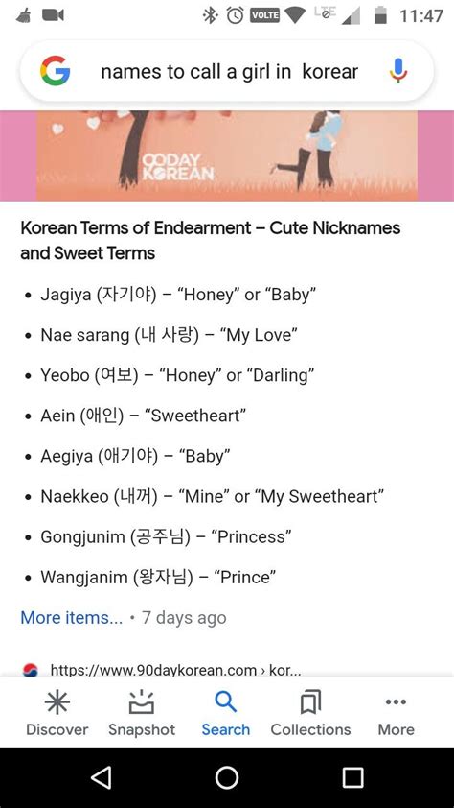Tap the Bluetooth status bar icon

click(210, 15)
